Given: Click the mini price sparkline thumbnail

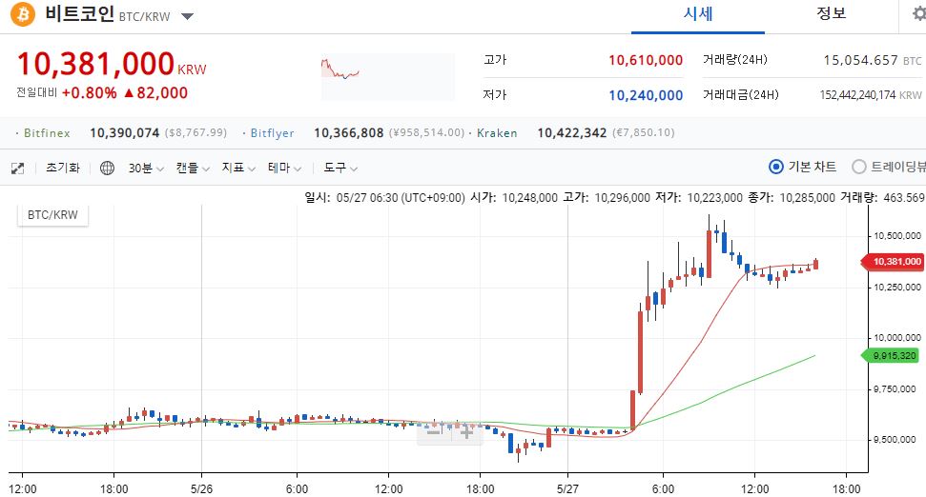Looking at the screenshot, I should [x=388, y=76].
